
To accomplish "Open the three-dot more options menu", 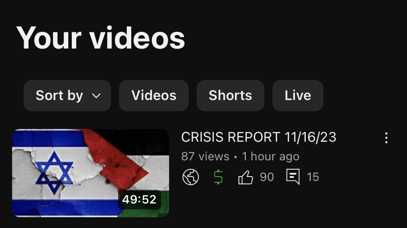I will pos(386,138).
